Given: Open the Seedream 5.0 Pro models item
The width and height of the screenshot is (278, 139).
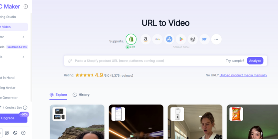Looking at the screenshot, I should [14, 47].
